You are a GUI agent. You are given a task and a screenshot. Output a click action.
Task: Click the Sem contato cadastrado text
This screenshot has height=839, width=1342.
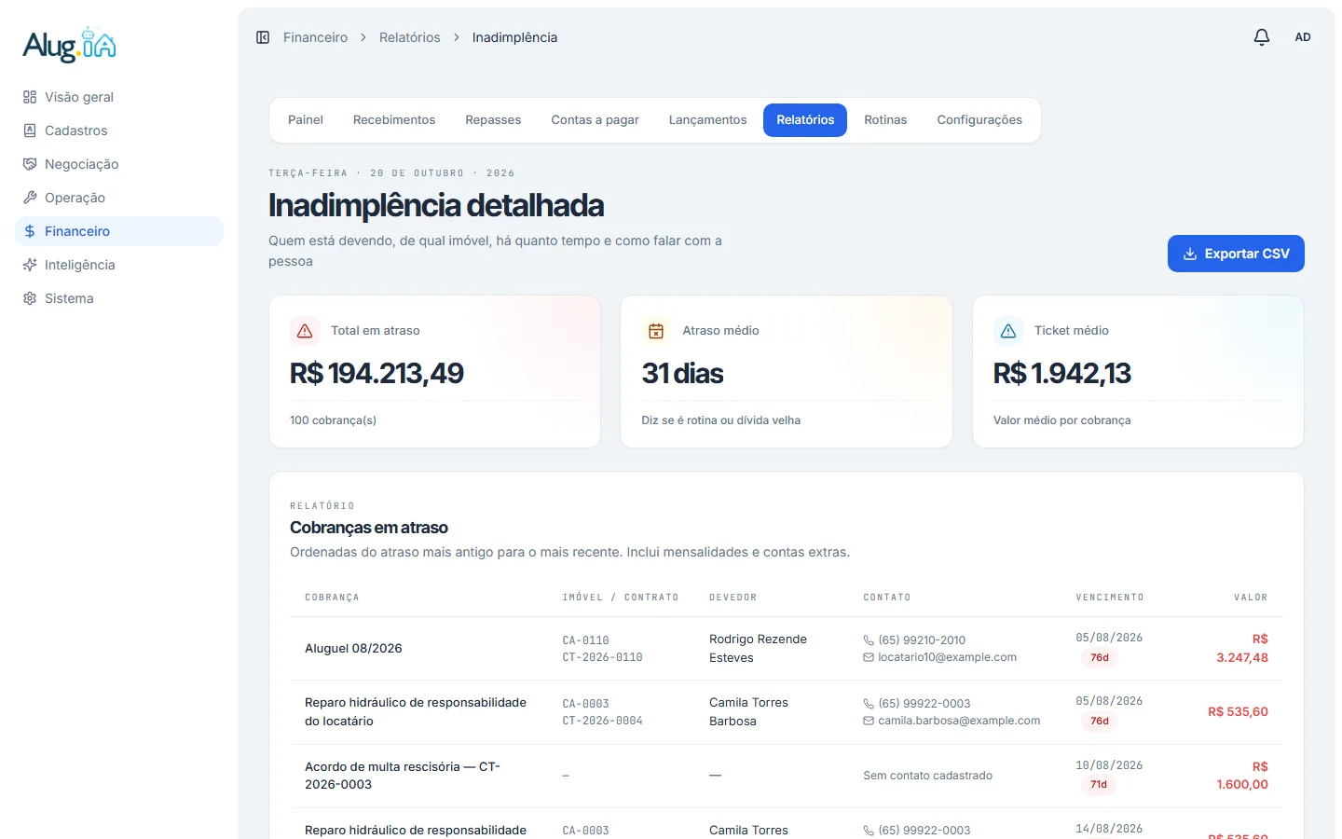click(927, 776)
